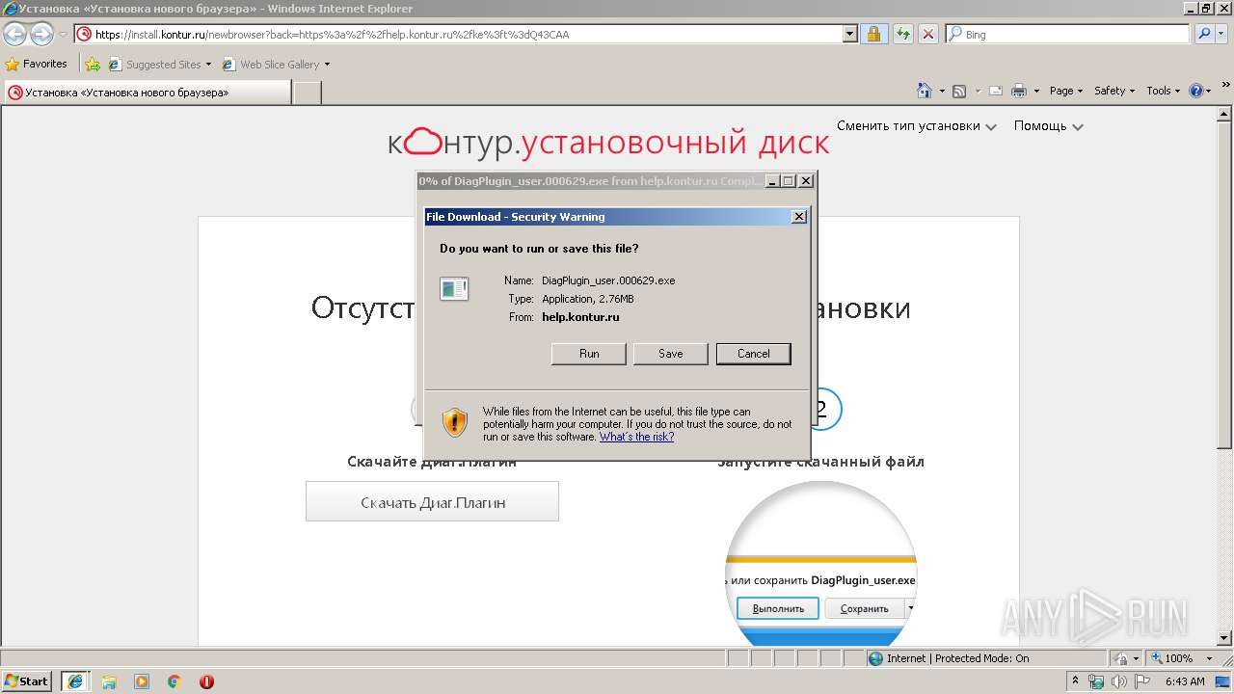Go back with the browser Back arrow
Viewport: 1234px width, 694px height.
tap(14, 35)
